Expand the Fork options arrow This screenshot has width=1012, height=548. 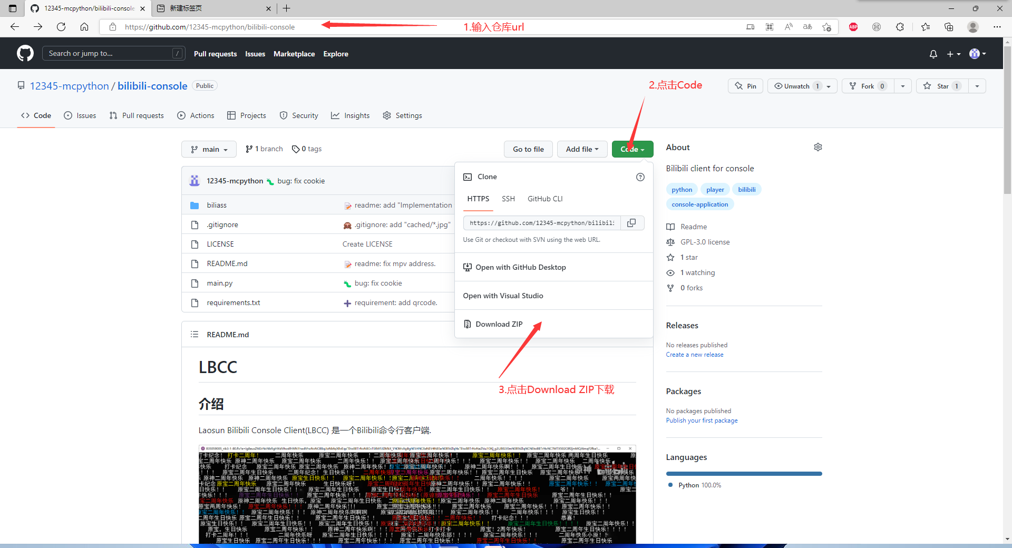tap(902, 86)
